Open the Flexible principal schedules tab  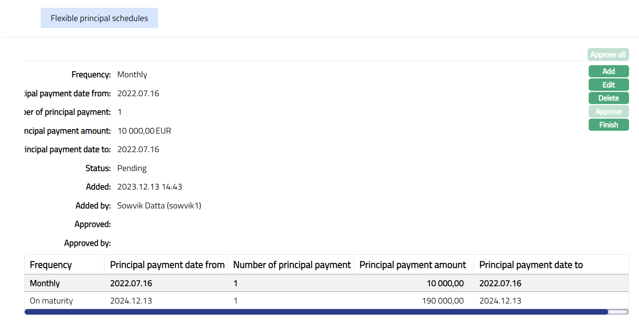pos(99,18)
